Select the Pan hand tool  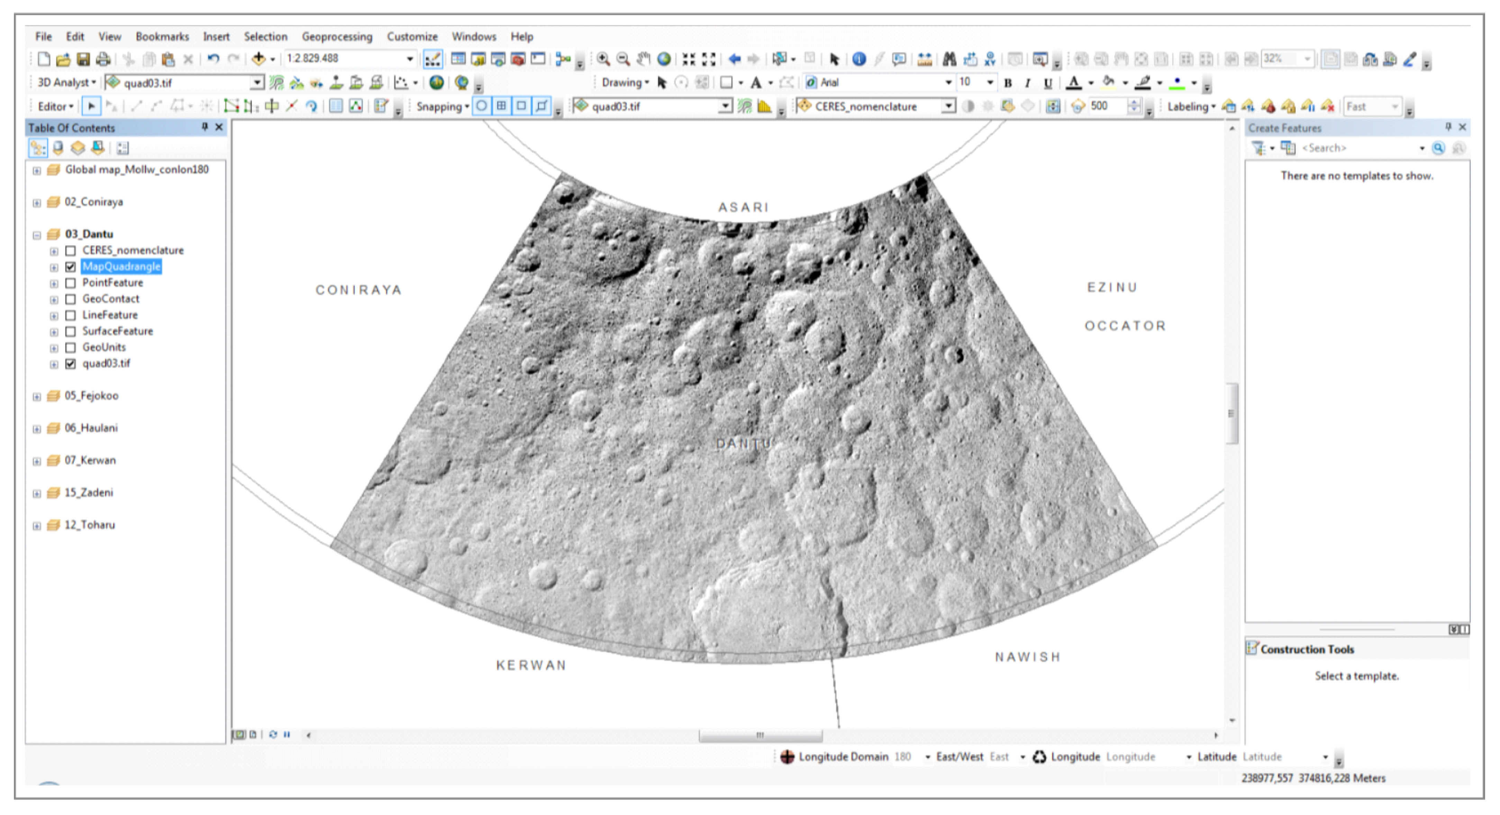(x=644, y=59)
